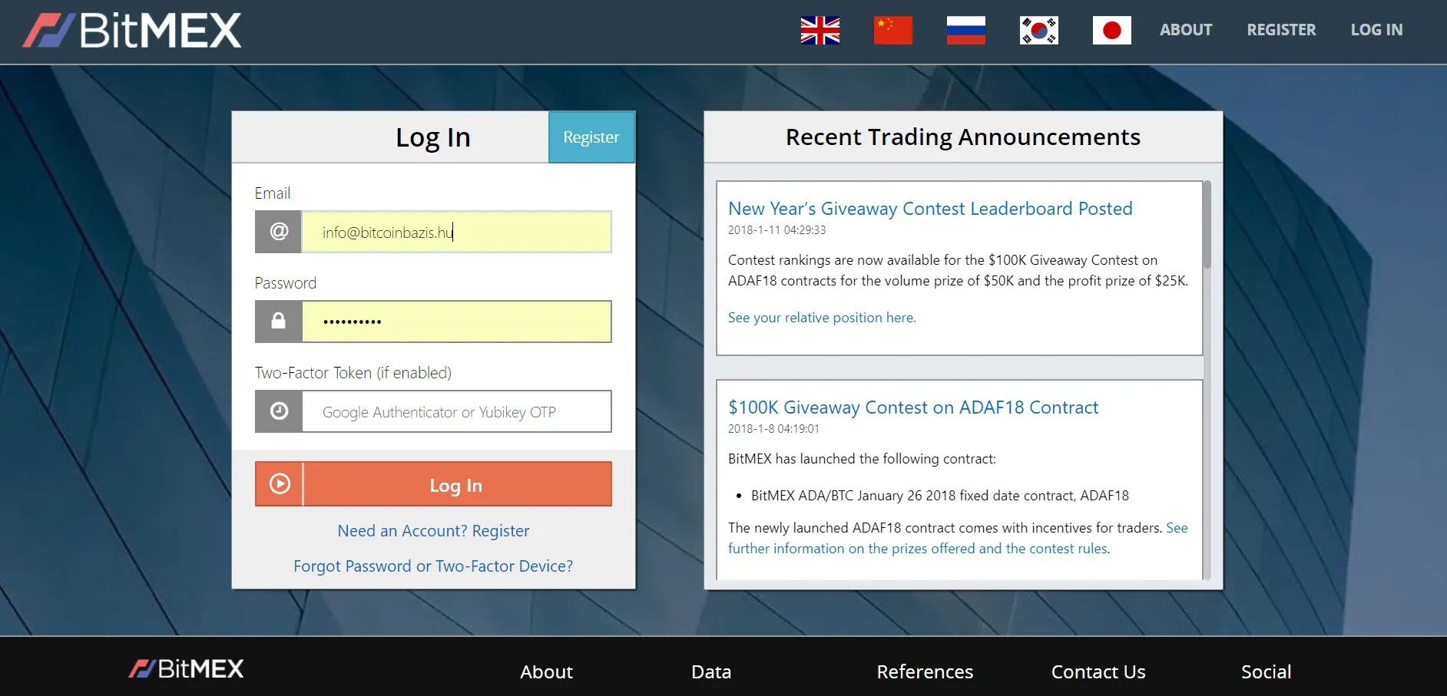Focus the Password input field
Image resolution: width=1447 pixels, height=696 pixels.
coord(457,322)
